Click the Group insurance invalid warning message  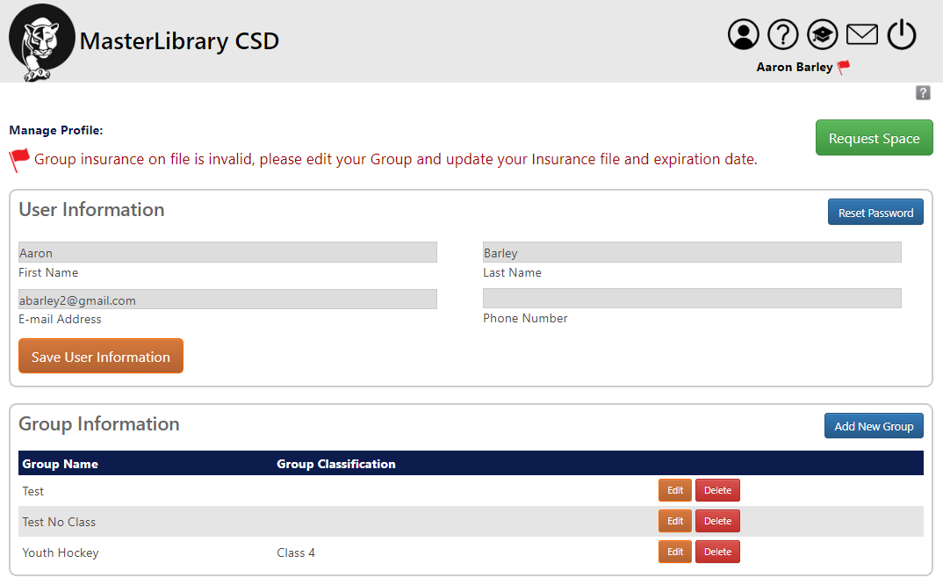pos(396,159)
